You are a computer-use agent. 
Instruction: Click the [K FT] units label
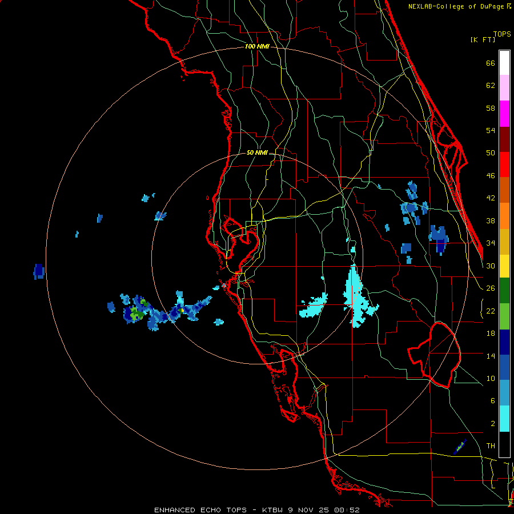[483, 39]
